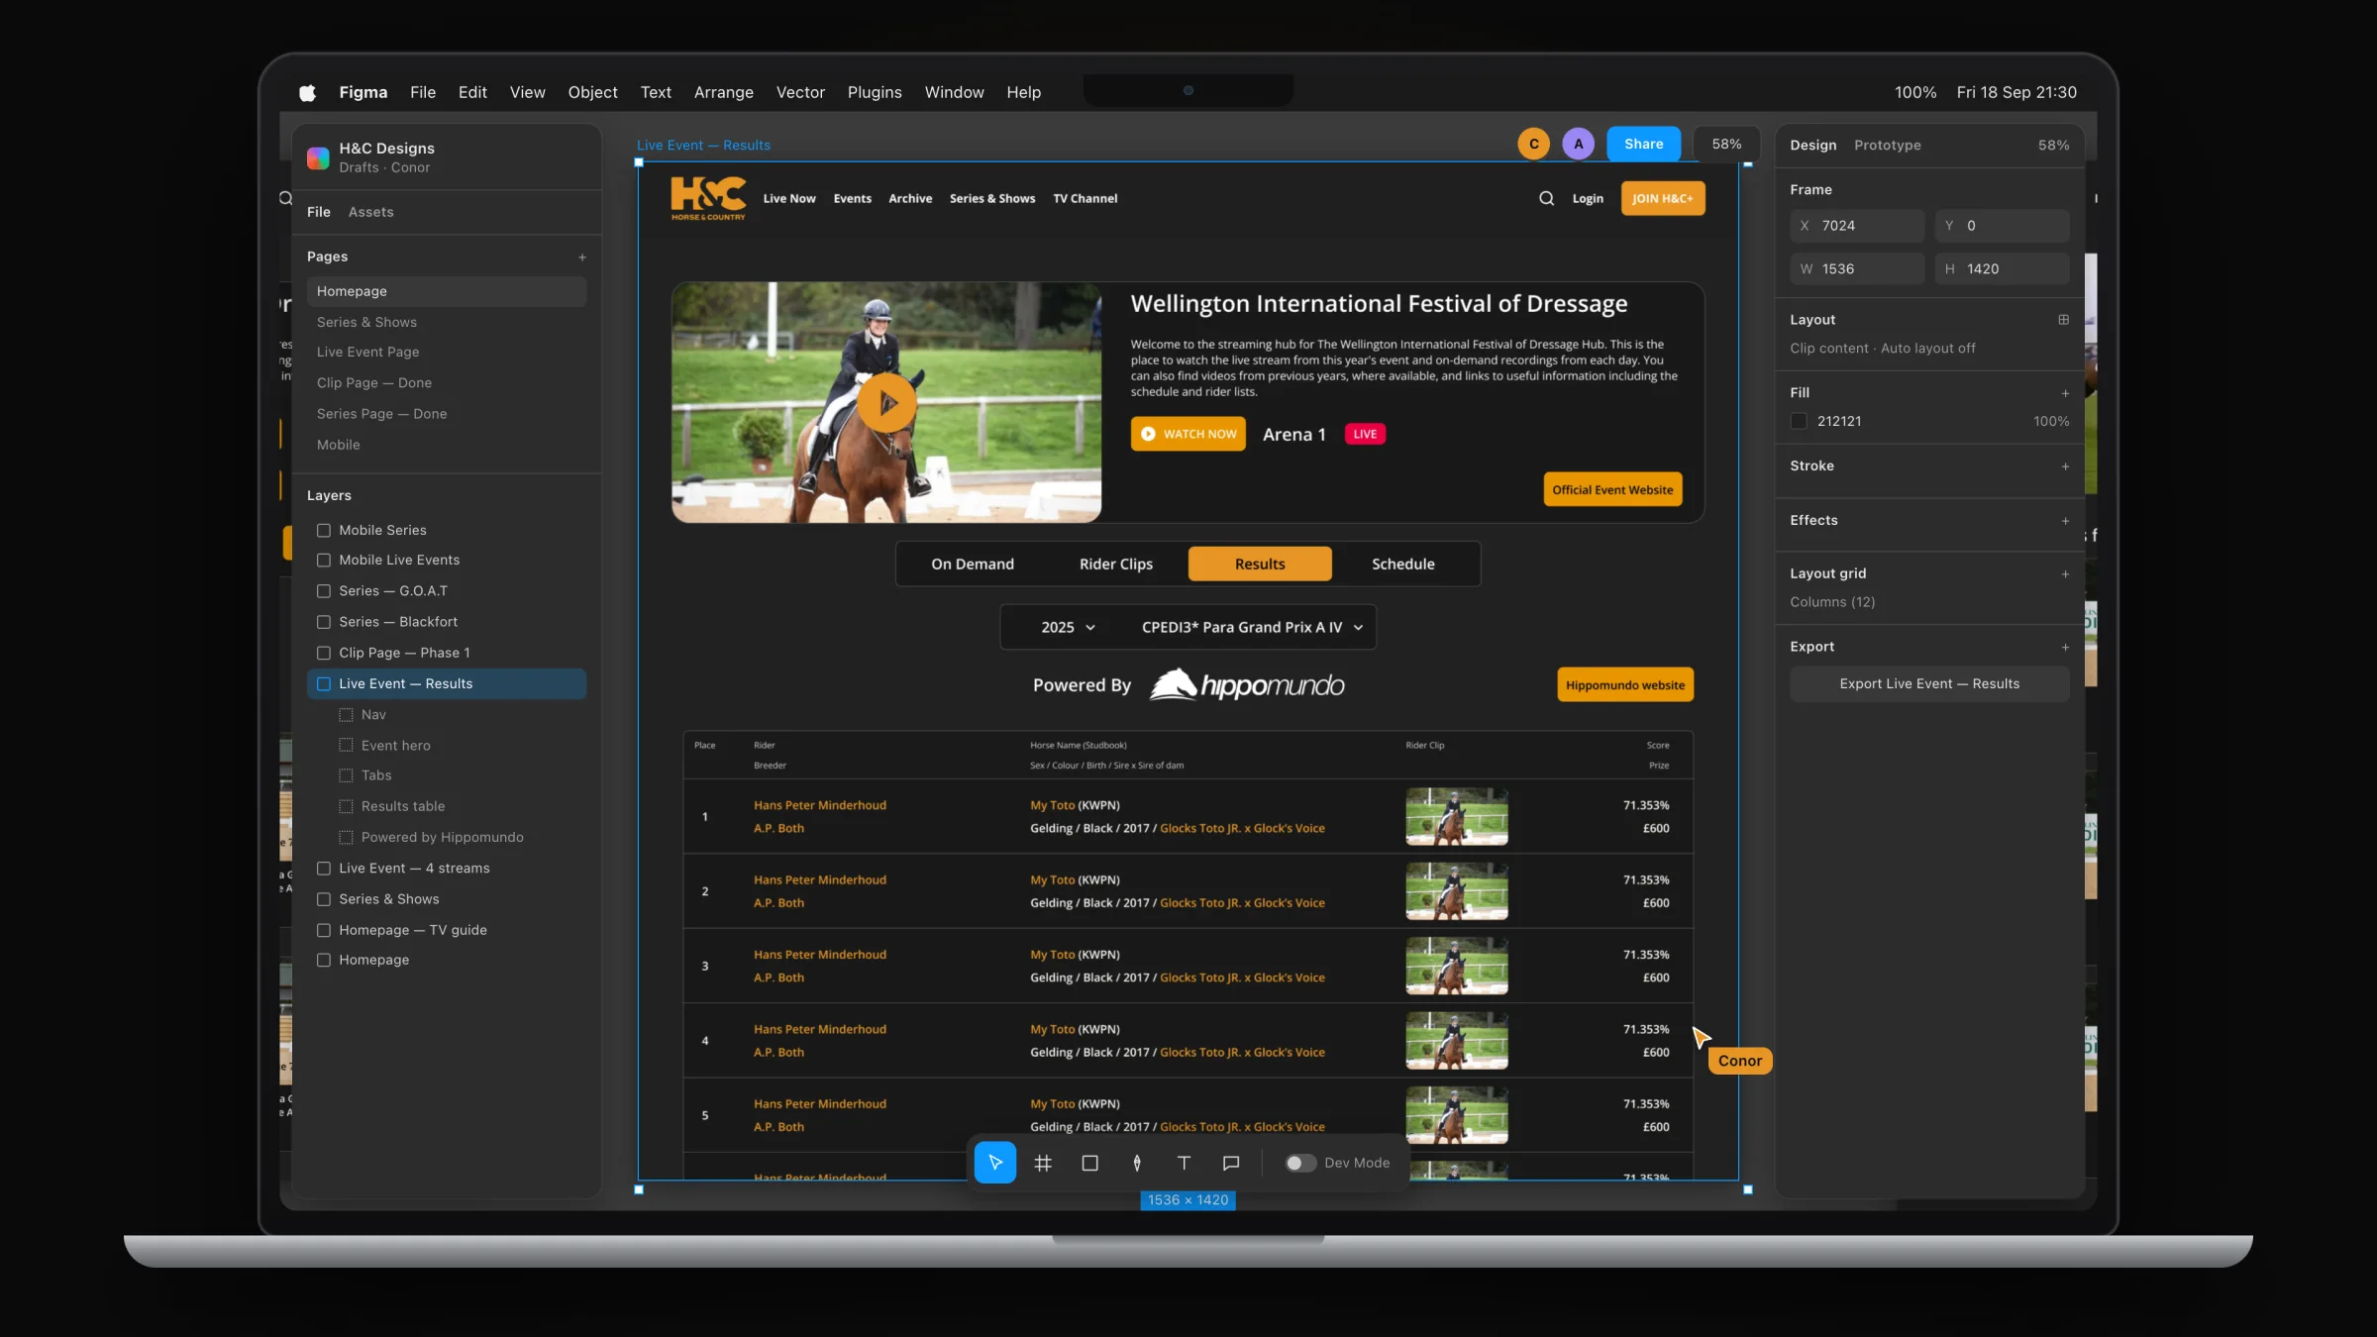Click Export Live Event — Results button
2377x1337 pixels.
tap(1929, 683)
